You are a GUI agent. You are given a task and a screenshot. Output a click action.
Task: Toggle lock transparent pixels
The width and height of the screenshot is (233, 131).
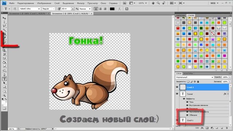click(188, 82)
